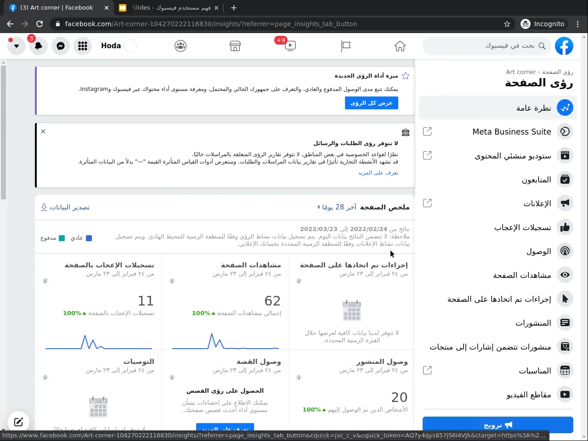The height and width of the screenshot is (441, 588).
Task: Click the المناسبات external link icon
Action: [x=427, y=370]
